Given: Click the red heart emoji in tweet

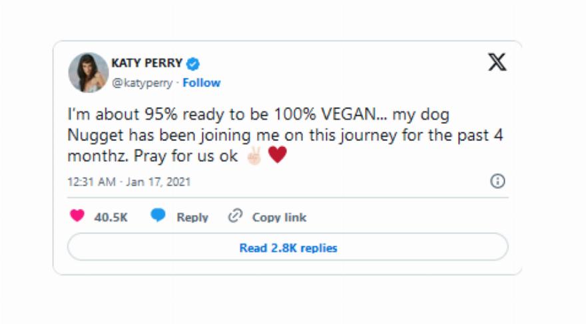Looking at the screenshot, I should tap(277, 156).
